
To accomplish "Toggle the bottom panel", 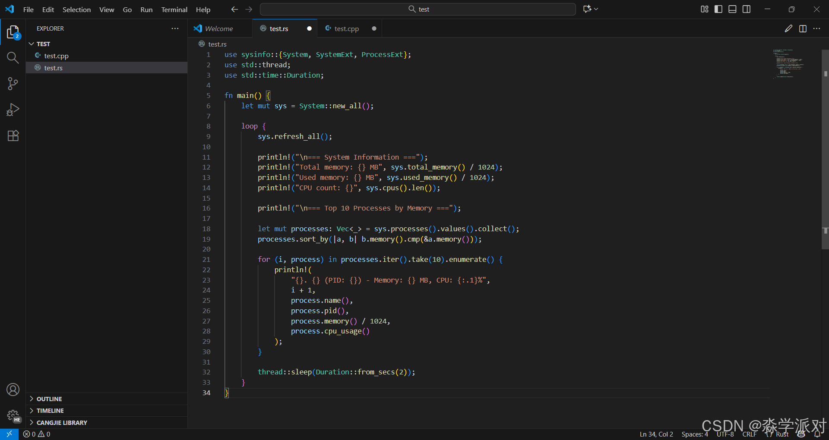I will point(732,9).
